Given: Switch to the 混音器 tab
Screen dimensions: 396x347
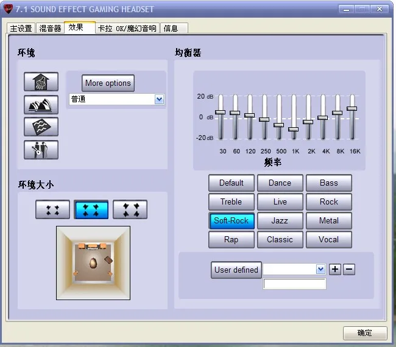Looking at the screenshot, I should (50, 28).
